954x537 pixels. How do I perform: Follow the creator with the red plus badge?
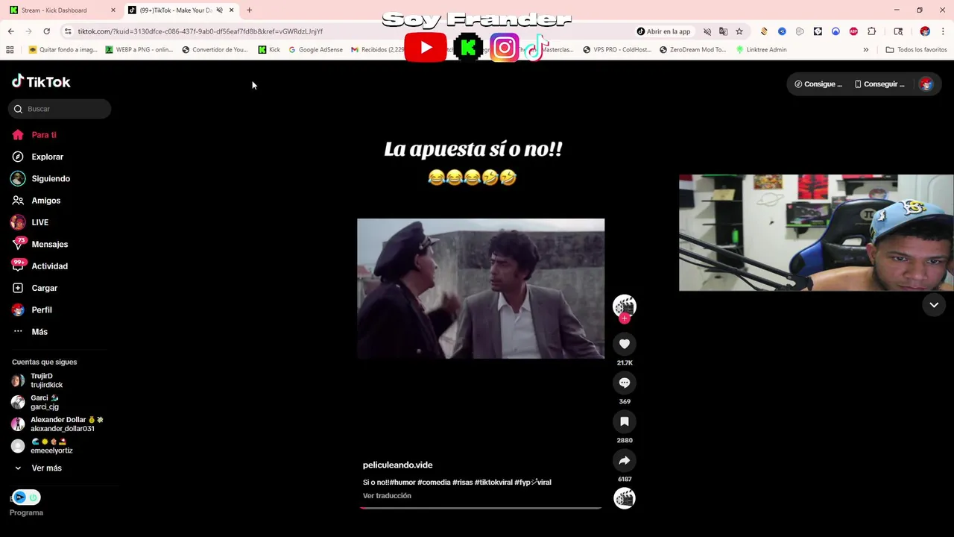click(625, 318)
